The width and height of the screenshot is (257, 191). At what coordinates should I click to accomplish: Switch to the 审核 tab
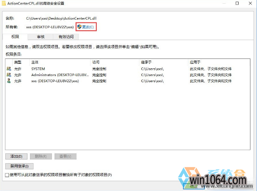41,37
